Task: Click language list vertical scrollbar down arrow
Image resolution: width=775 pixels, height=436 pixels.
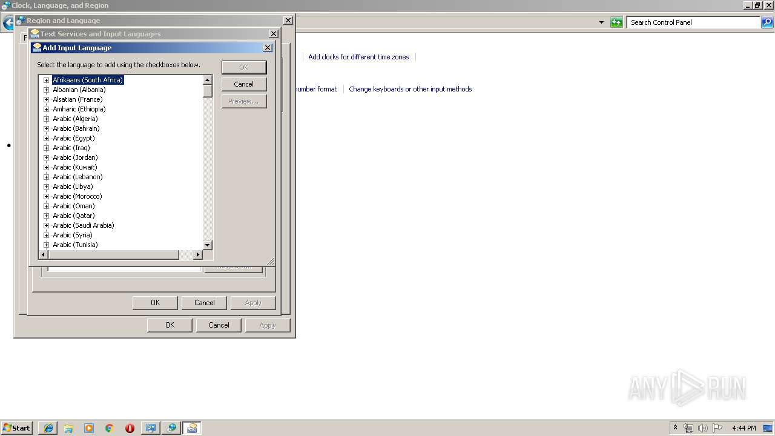Action: [207, 245]
